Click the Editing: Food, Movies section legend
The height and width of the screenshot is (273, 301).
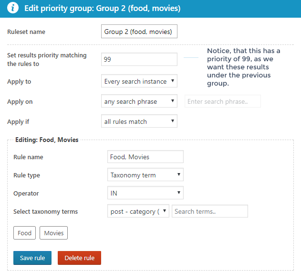[x=47, y=140]
